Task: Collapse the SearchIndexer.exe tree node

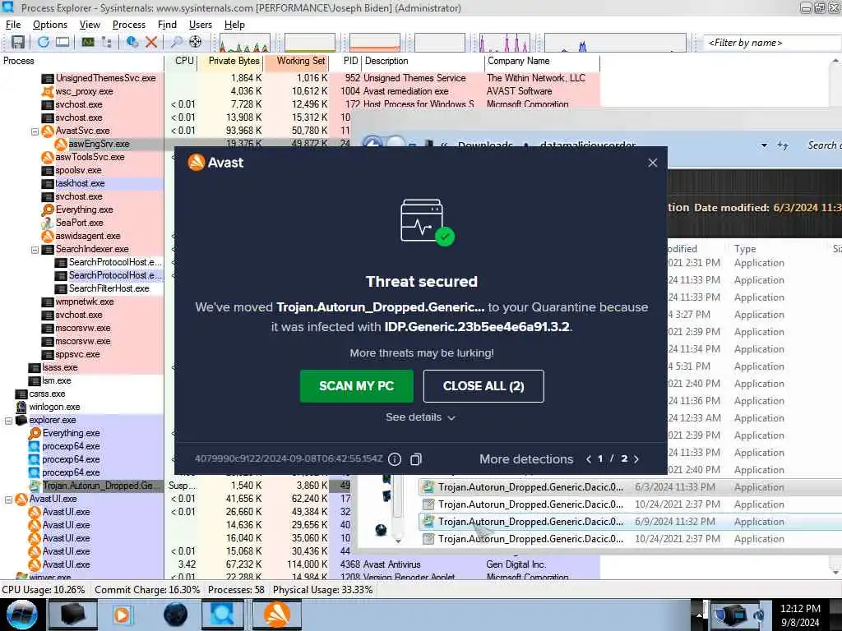Action: (35, 250)
